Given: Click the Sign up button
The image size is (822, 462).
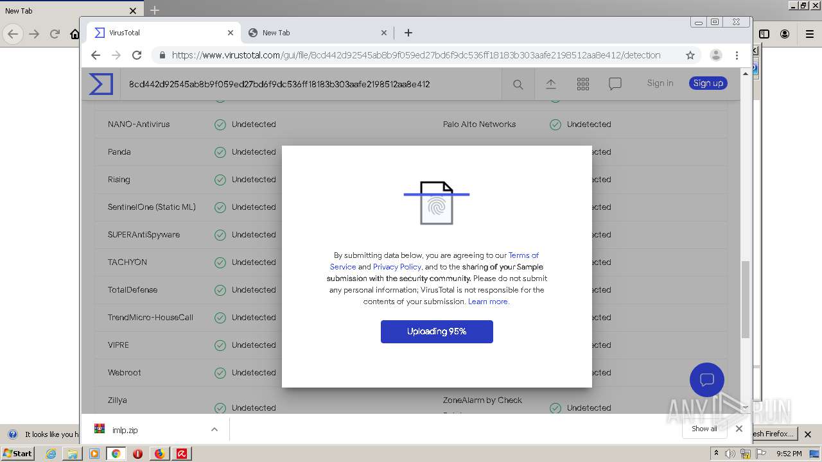Looking at the screenshot, I should click(708, 83).
